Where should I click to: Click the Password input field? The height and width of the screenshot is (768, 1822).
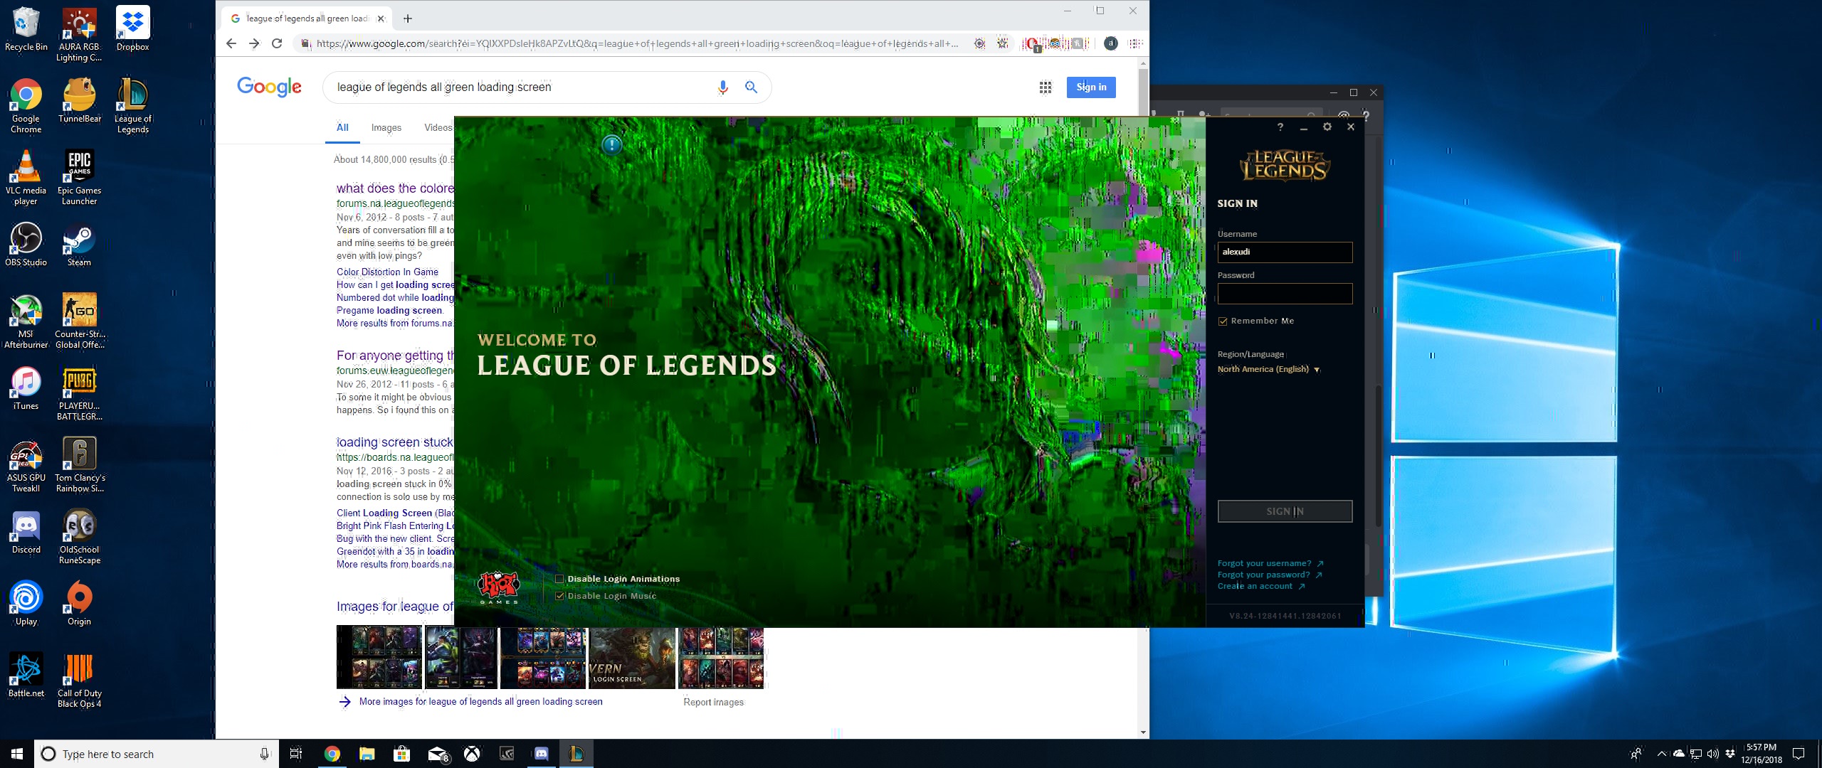[x=1285, y=294]
